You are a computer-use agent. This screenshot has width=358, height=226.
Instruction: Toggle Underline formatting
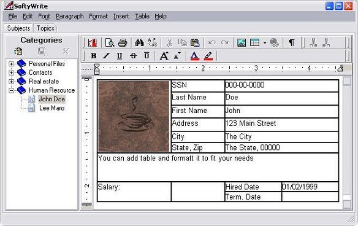click(120, 56)
